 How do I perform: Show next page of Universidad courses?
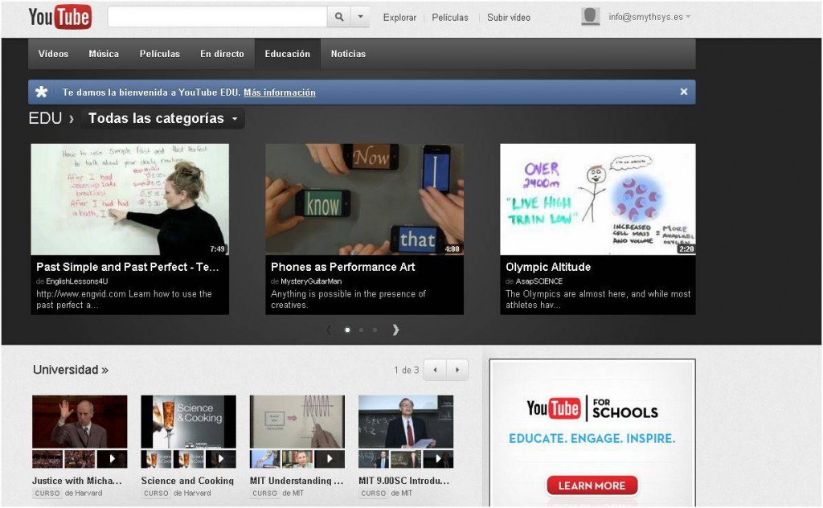click(457, 370)
